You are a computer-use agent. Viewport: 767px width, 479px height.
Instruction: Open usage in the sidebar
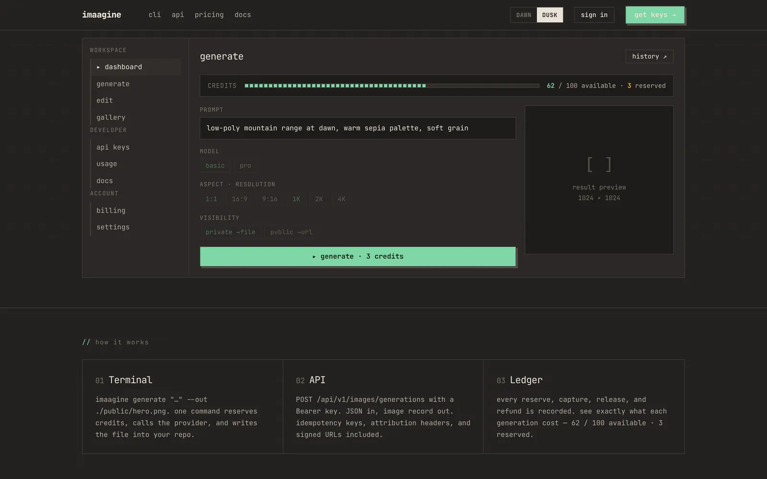136,164
